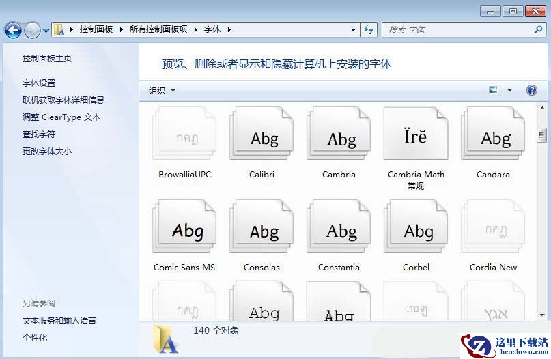Screen dimensions: 551x359
Task: Open the 字体设置 link
Action: 39,83
